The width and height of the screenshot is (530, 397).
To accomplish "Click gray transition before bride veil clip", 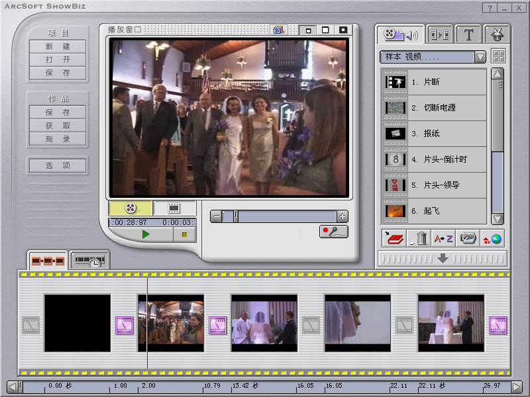I will (311, 325).
